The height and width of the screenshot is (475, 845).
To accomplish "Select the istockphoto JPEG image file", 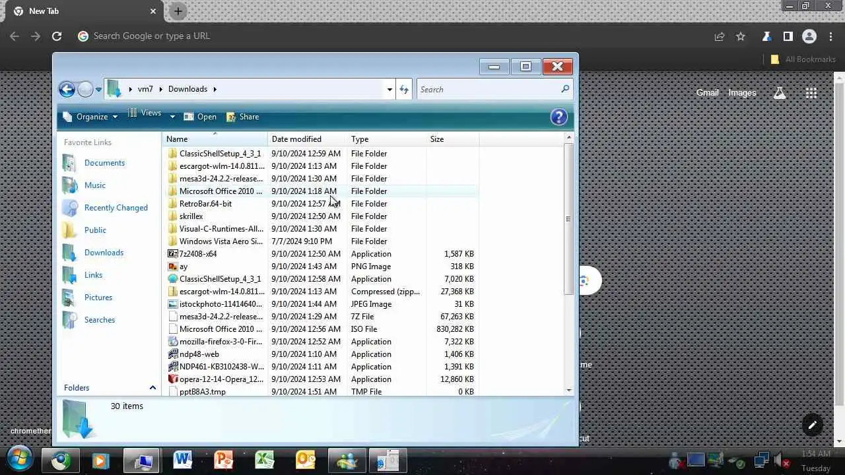I will click(x=220, y=304).
